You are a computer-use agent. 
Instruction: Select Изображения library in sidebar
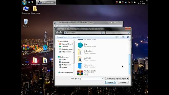pos(65,65)
